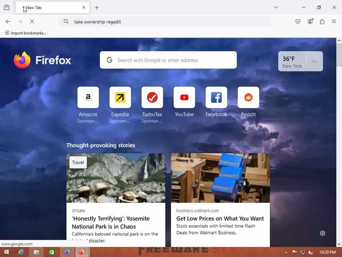This screenshot has width=342, height=257.
Task: Open weather widget three-dots options menu
Action: (315, 62)
